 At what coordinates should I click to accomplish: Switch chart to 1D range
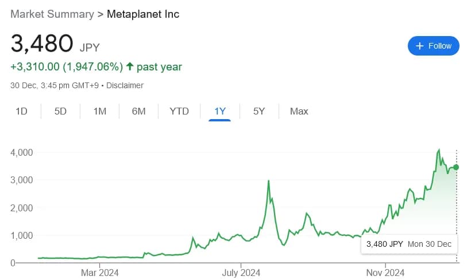click(x=21, y=111)
